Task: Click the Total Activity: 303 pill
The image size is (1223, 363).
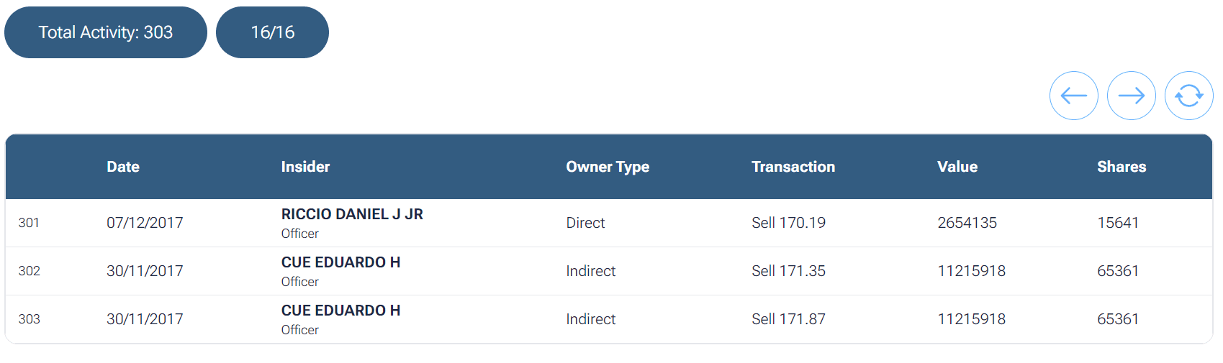Action: tap(106, 32)
